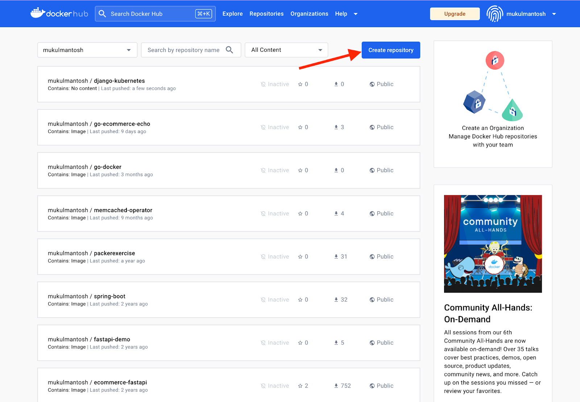This screenshot has height=402, width=580.
Task: Go to Organizations in the top navigation
Action: pos(309,14)
